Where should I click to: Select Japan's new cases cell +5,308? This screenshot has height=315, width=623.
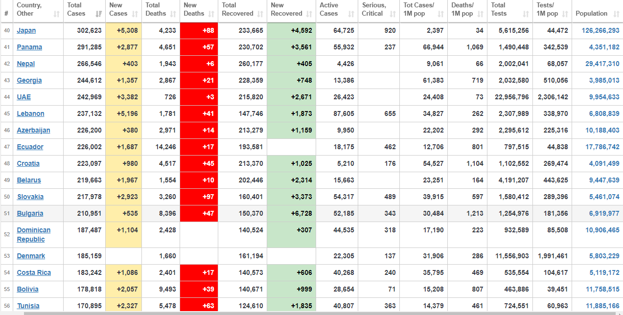click(123, 30)
